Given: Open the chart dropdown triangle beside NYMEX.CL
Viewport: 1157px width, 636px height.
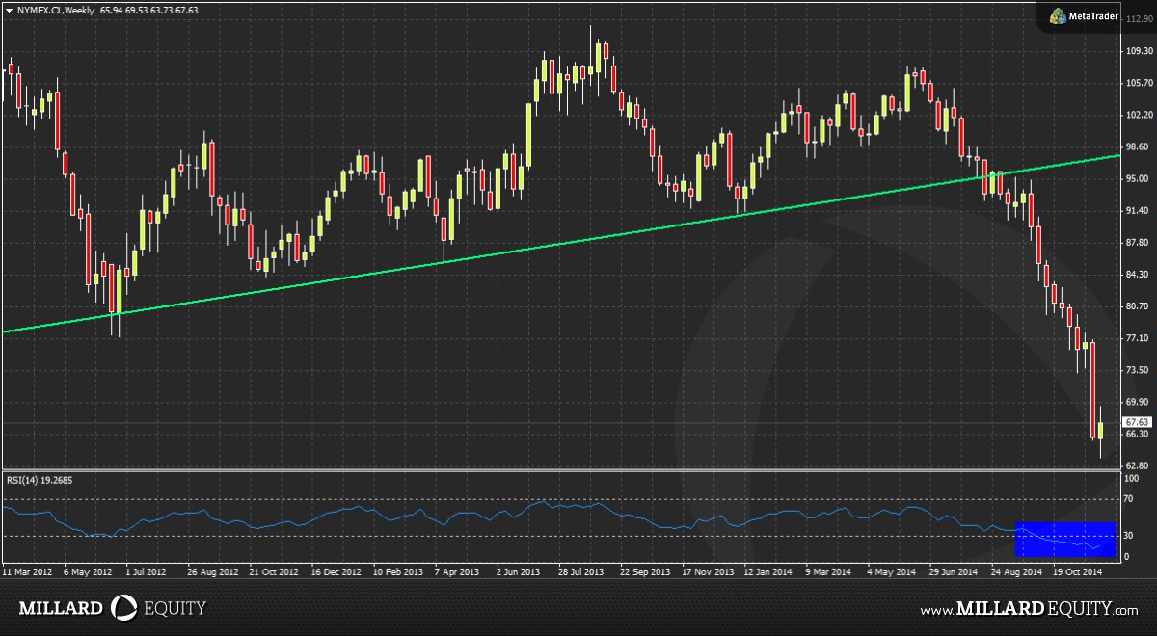Looking at the screenshot, I should click(x=9, y=11).
